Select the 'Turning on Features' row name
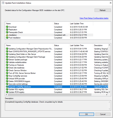Screen dimensions: 113x118 [16, 65]
